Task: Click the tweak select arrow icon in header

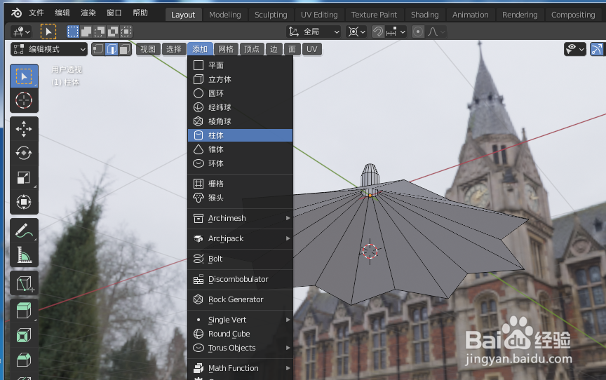Action: (x=48, y=32)
